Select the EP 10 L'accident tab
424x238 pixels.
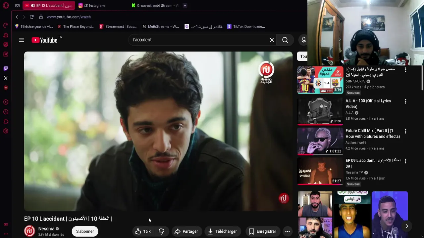(x=49, y=6)
